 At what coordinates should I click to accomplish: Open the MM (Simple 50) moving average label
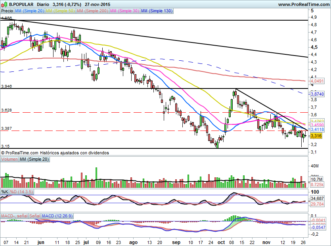tap(60, 11)
